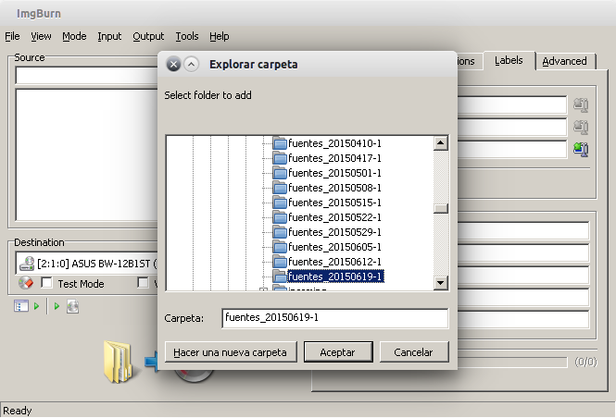This screenshot has width=616, height=418.
Task: Click the Source path field
Action: pos(87,75)
